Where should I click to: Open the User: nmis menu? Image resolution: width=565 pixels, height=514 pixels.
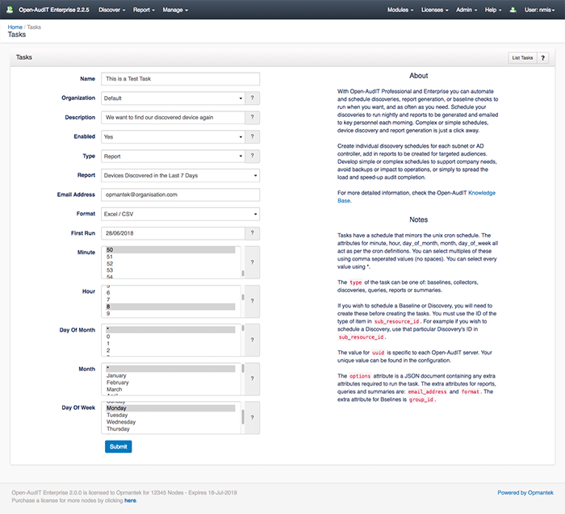click(x=539, y=10)
